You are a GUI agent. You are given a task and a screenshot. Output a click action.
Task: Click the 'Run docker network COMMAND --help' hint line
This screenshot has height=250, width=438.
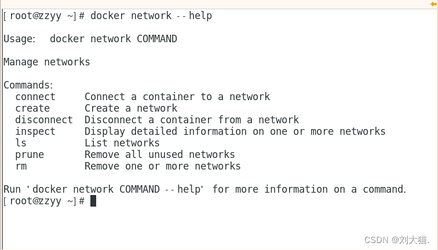pos(205,189)
